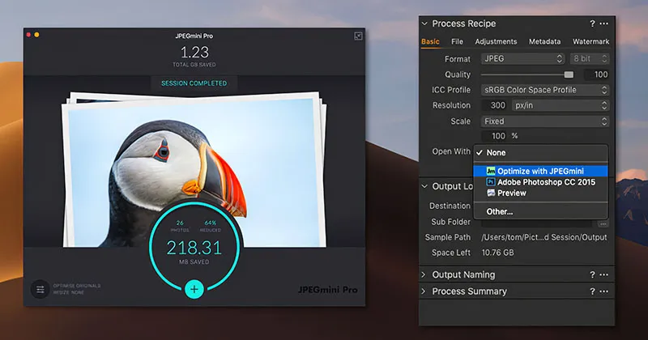Click the Quality slider handle
The height and width of the screenshot is (340, 648).
pyautogui.click(x=569, y=74)
